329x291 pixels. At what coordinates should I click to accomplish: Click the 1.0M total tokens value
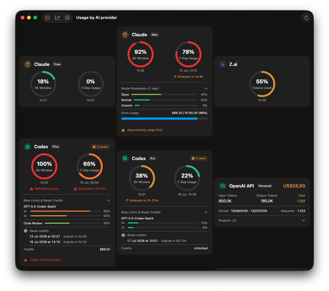click(x=301, y=201)
